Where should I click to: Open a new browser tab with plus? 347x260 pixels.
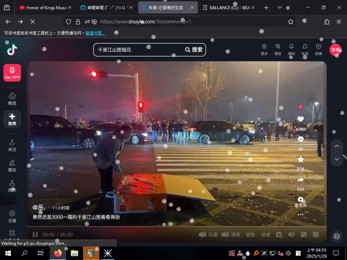click(266, 8)
